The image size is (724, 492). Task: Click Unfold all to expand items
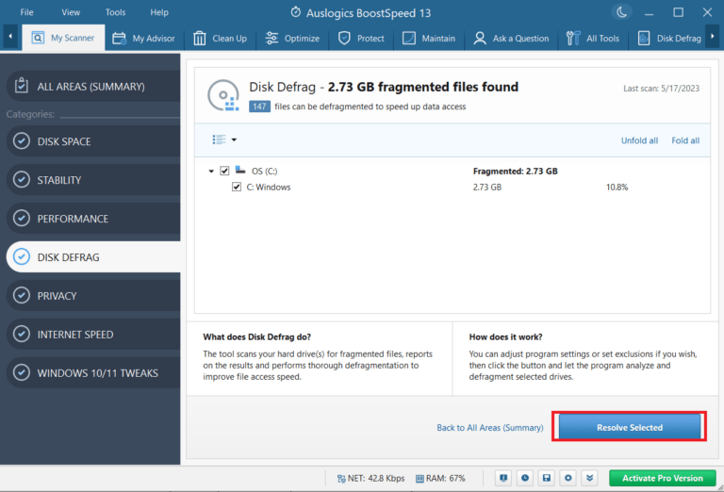point(639,140)
